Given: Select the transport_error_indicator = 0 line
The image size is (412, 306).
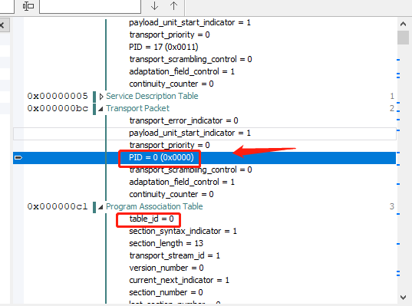Looking at the screenshot, I should pyautogui.click(x=183, y=120).
